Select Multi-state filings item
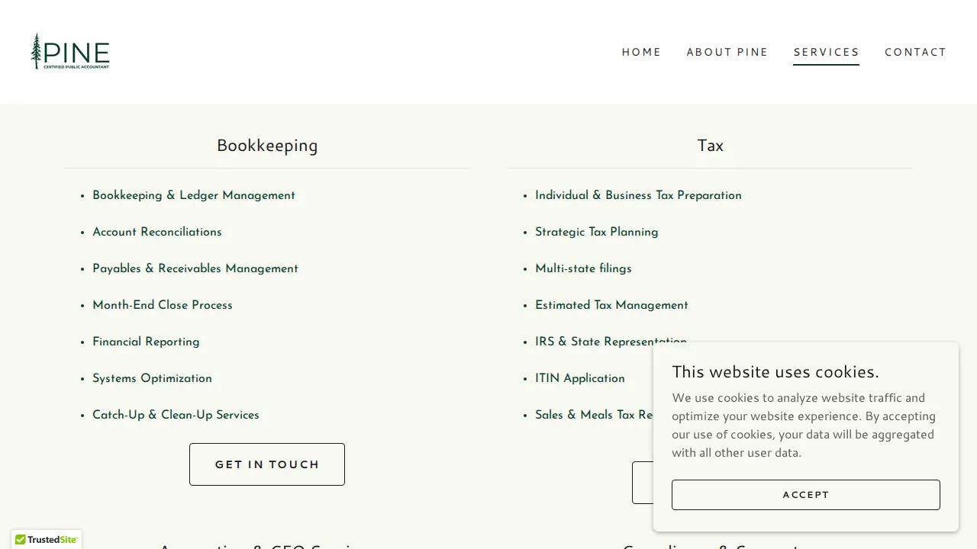Screen dimensions: 977x549 [583, 268]
